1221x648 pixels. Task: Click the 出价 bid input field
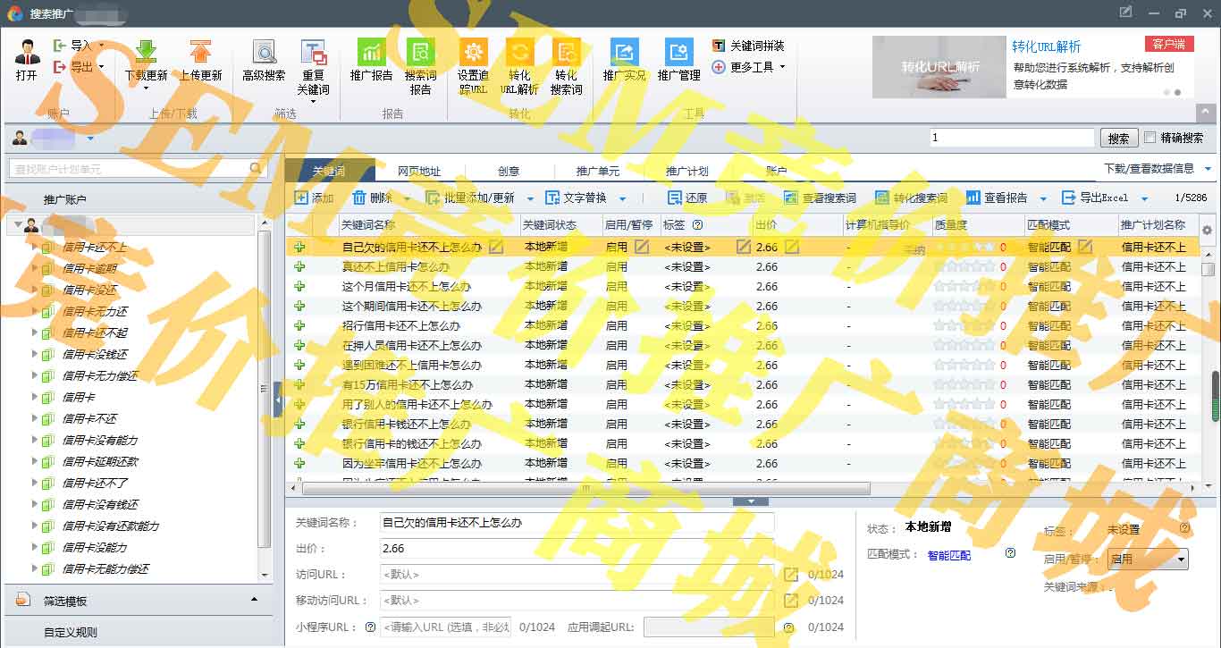pyautogui.click(x=577, y=549)
